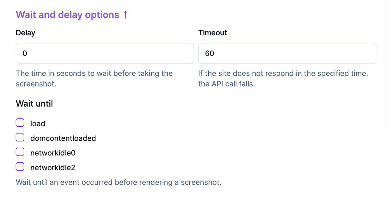
Task: Tick the domcontentloaded checkbox
Action: click(20, 138)
